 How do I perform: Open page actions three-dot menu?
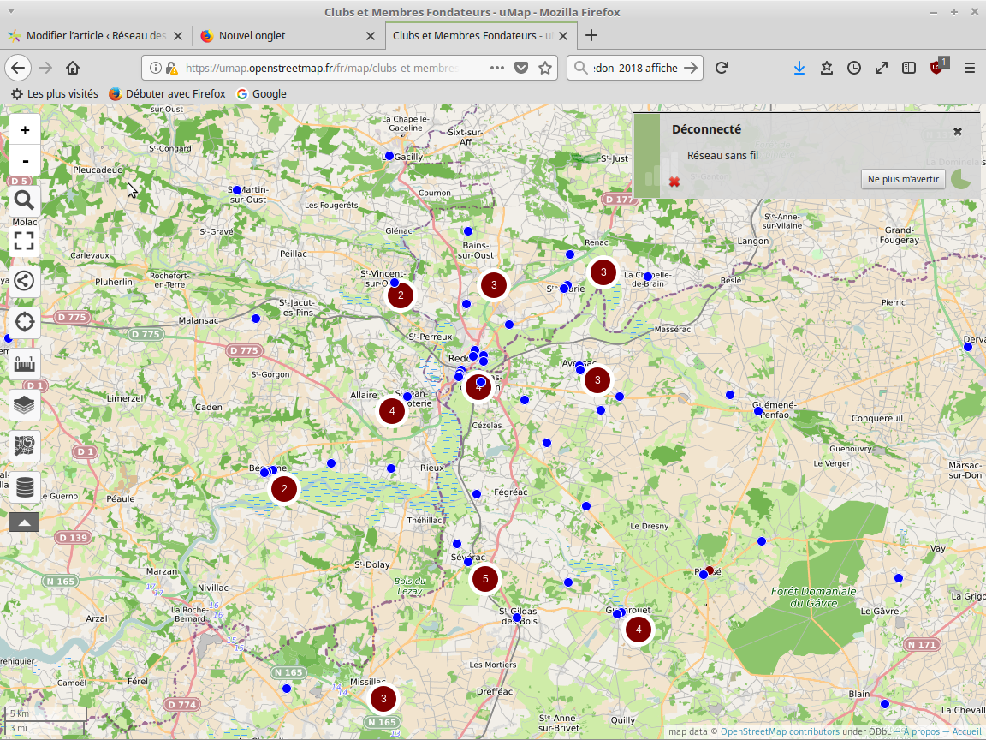click(497, 68)
